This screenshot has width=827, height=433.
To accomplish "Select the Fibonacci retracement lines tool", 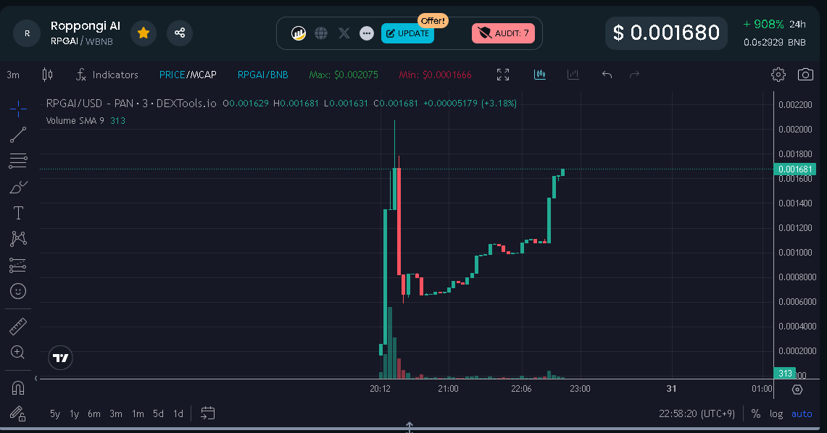I will click(18, 161).
